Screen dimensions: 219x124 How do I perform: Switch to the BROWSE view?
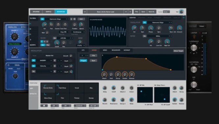[x=36, y=12]
